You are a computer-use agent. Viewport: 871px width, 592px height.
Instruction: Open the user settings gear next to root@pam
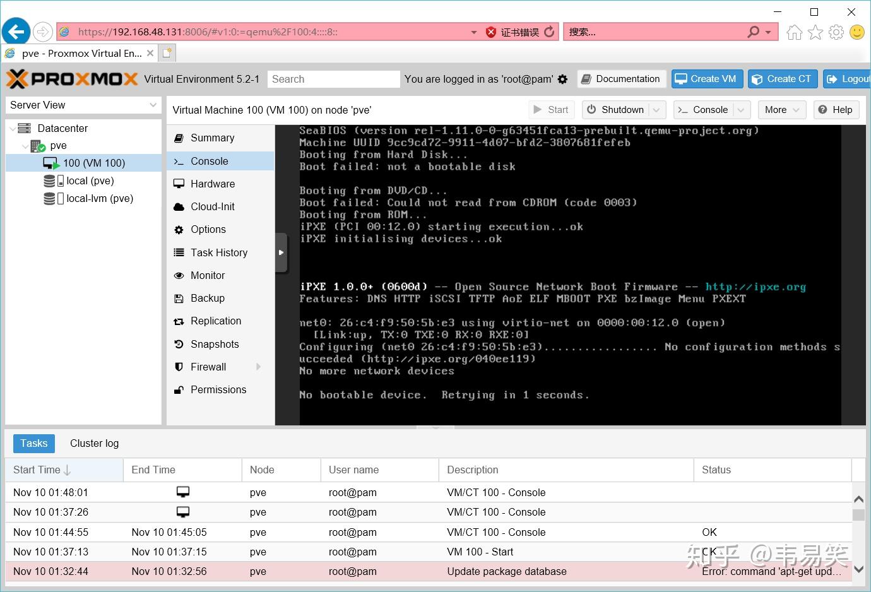tap(563, 79)
